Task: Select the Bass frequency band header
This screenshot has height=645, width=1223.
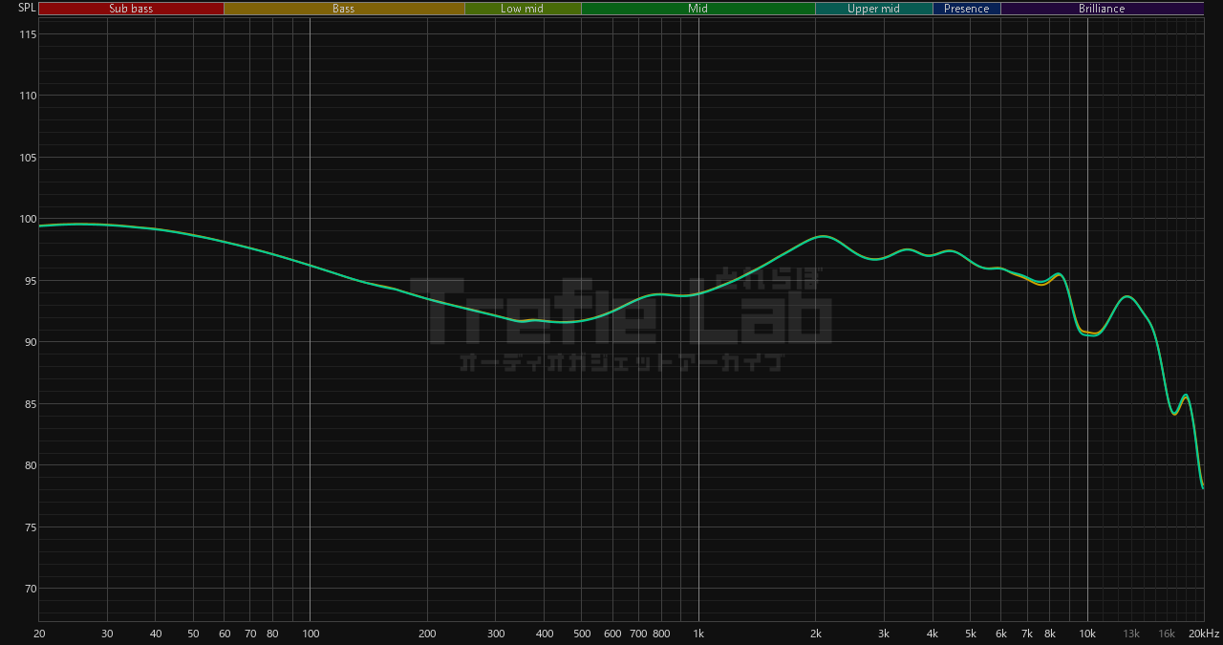Action: click(x=343, y=9)
